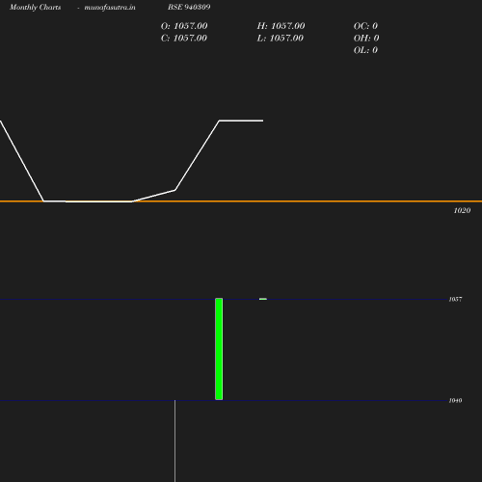Viewport: 482px width, 482px height.
Task: Click the Close value 'C: 1057.00'
Action: pos(184,39)
